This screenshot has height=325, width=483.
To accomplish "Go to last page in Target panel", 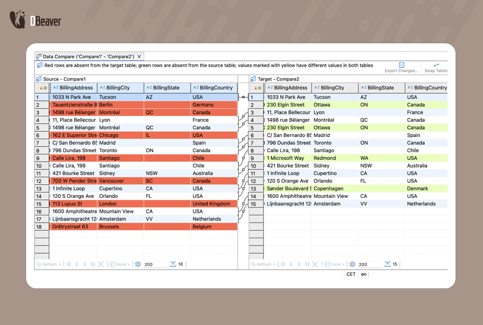I will coord(307,264).
